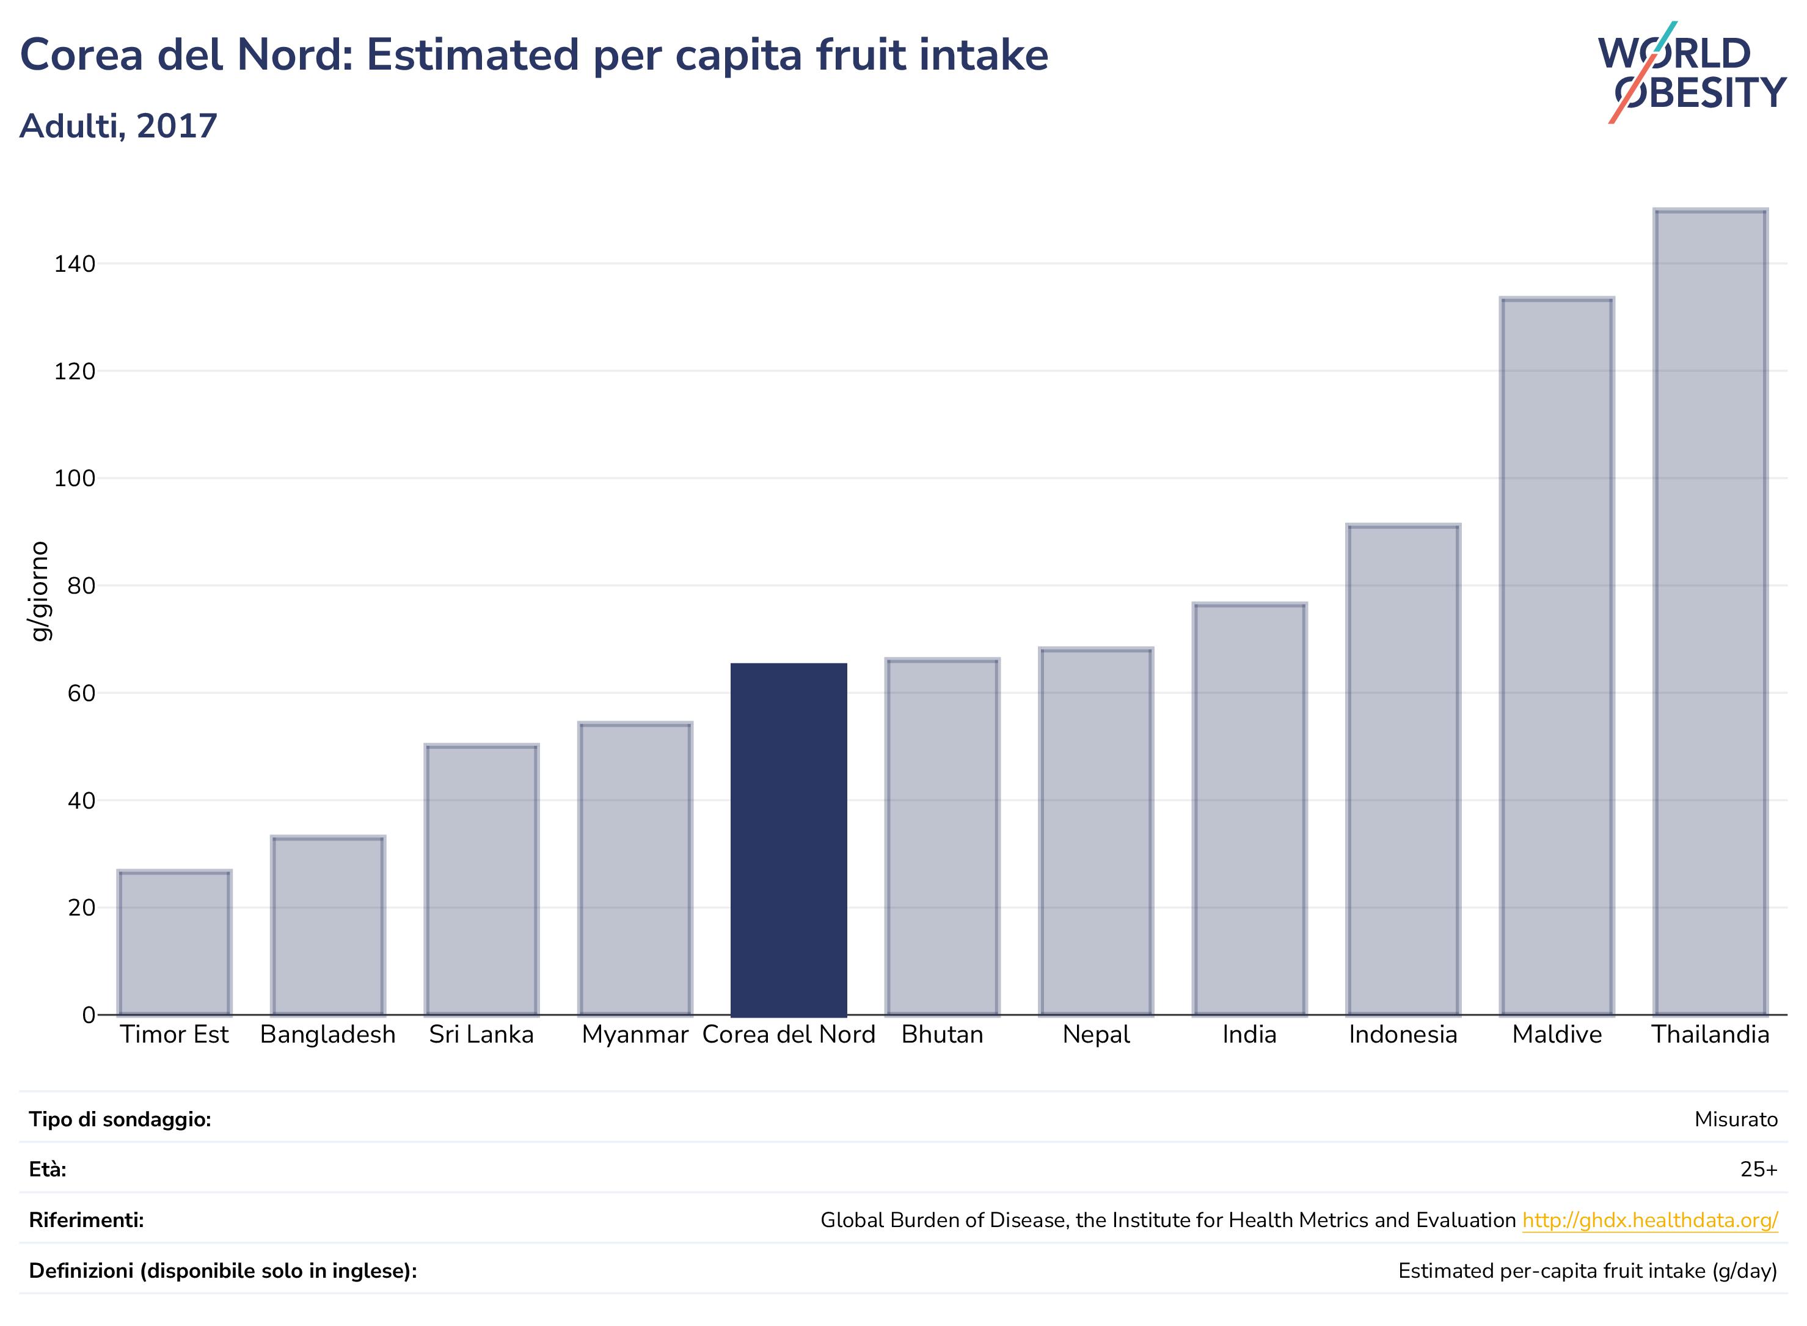Select the Nepal bar
1807x1326 pixels.
[x=1096, y=831]
